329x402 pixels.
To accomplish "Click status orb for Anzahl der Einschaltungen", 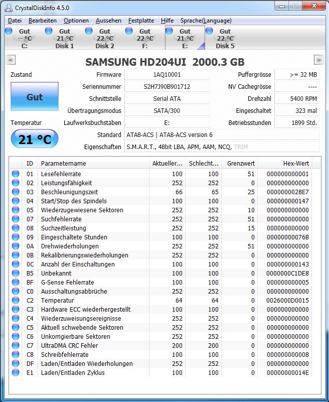I will (16, 264).
